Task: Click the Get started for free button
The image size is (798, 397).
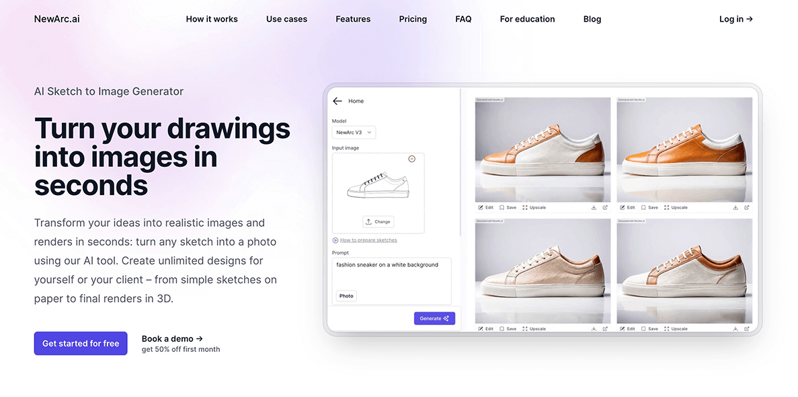Action: coord(81,343)
